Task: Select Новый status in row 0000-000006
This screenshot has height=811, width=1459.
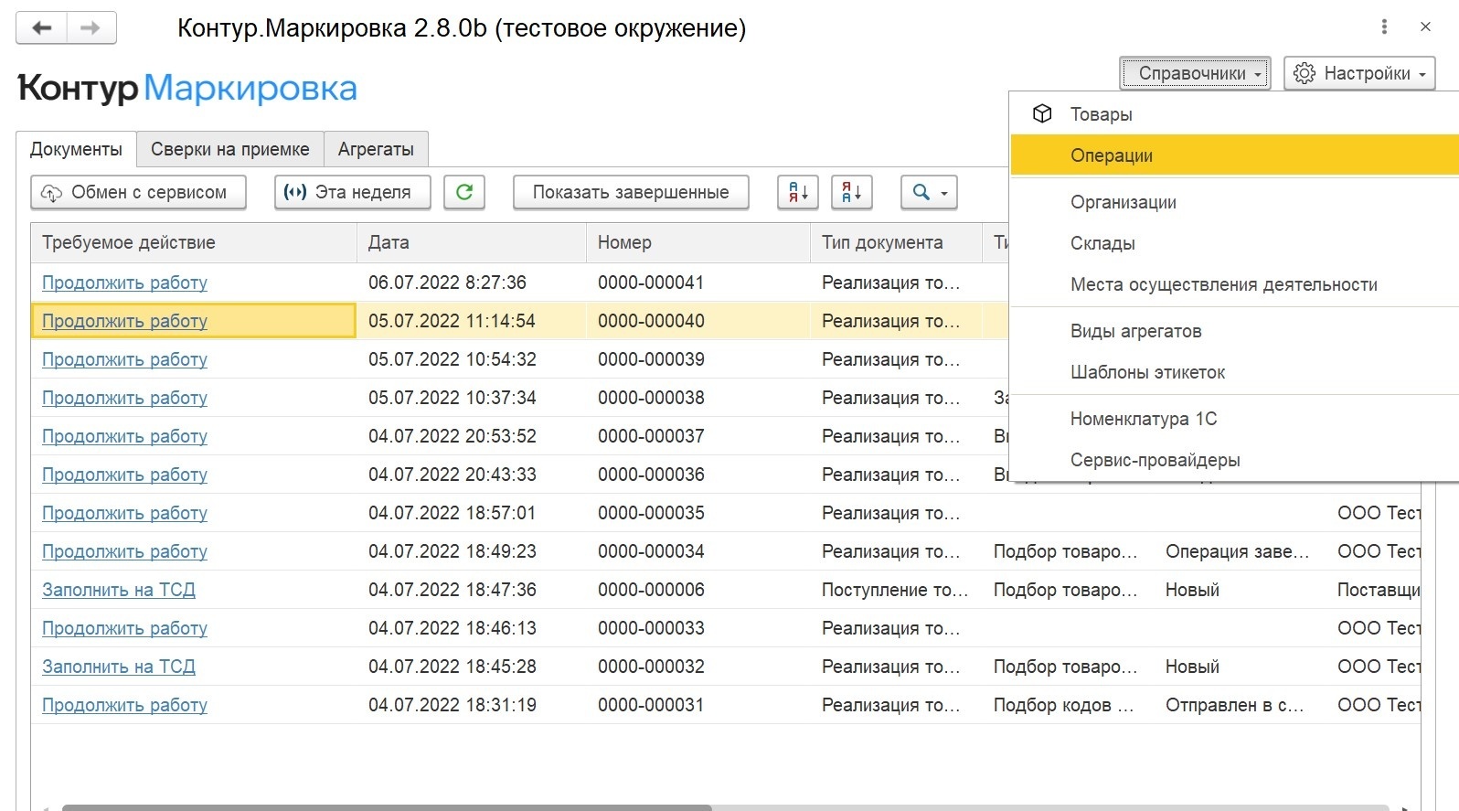Action: (x=1240, y=590)
